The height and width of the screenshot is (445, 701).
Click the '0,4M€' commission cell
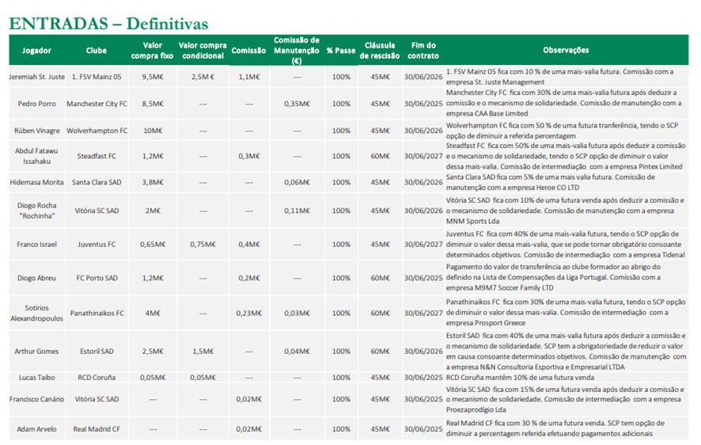[249, 245]
